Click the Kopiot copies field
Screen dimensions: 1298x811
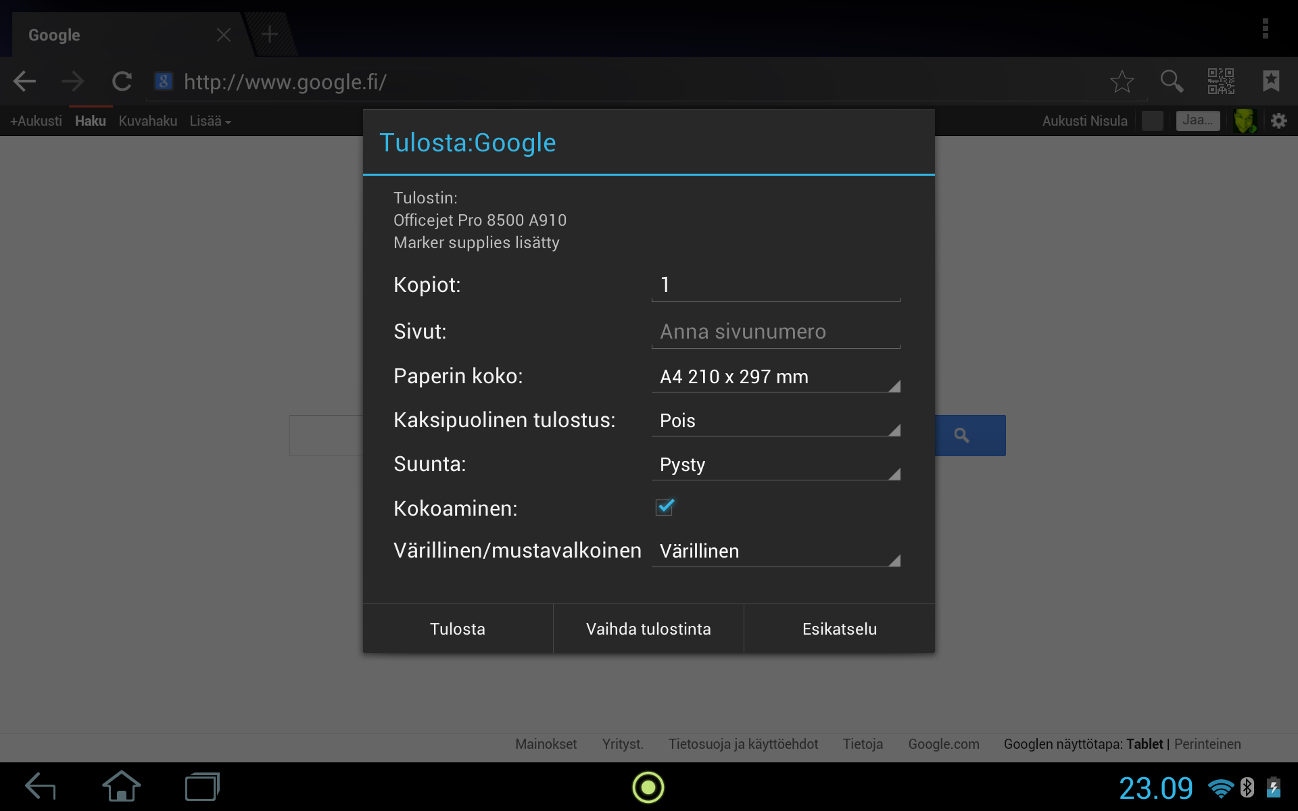tap(776, 285)
